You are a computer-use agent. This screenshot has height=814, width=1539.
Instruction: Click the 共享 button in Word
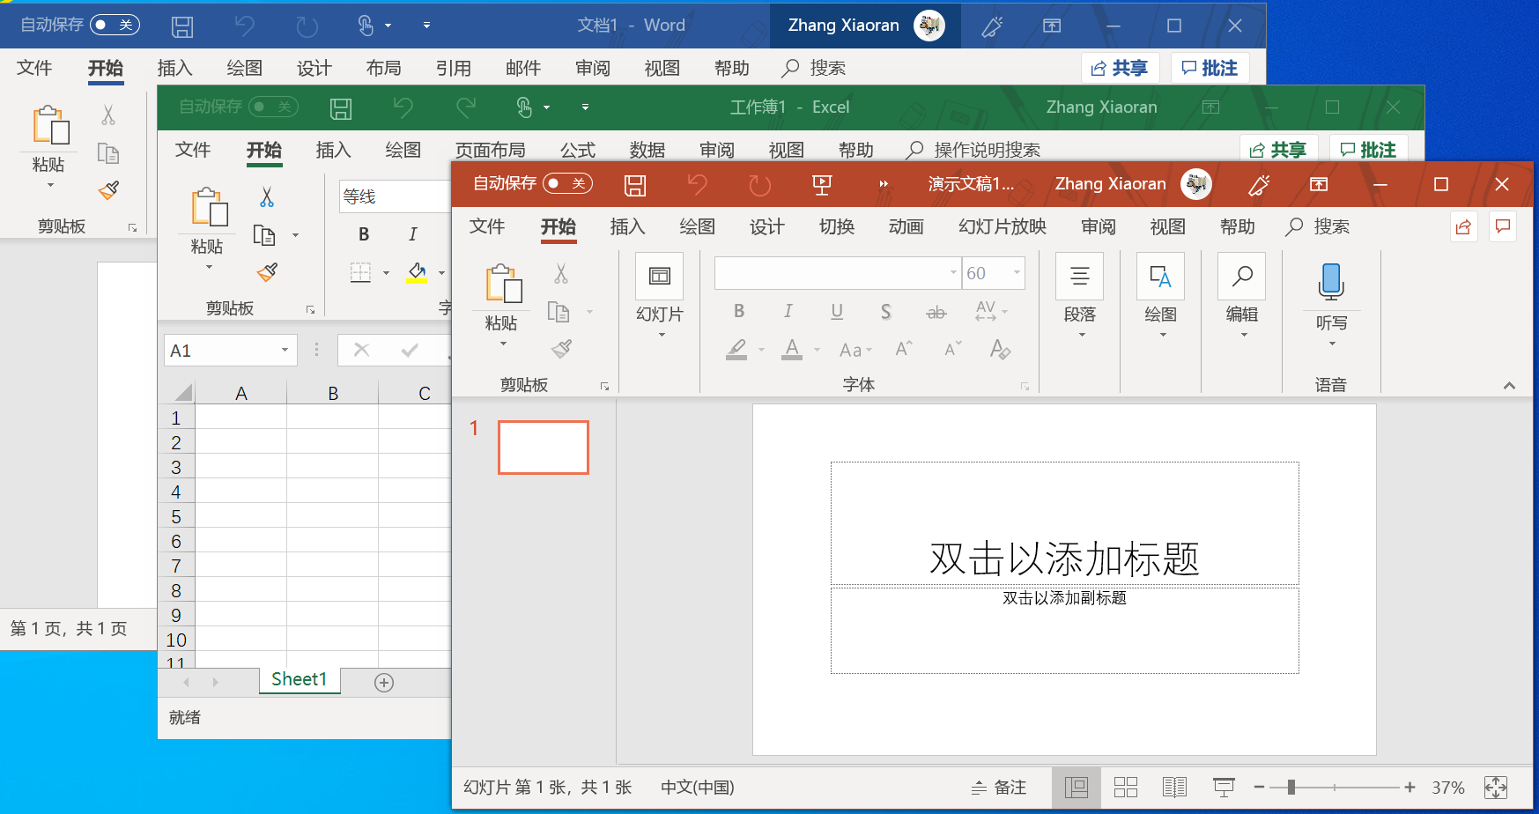click(1120, 68)
